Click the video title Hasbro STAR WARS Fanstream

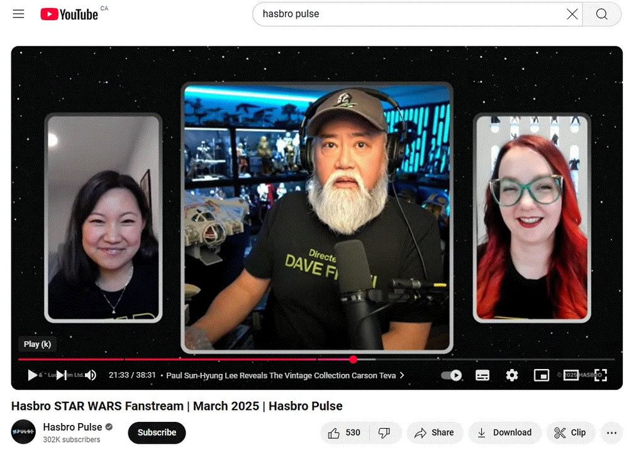tap(177, 406)
